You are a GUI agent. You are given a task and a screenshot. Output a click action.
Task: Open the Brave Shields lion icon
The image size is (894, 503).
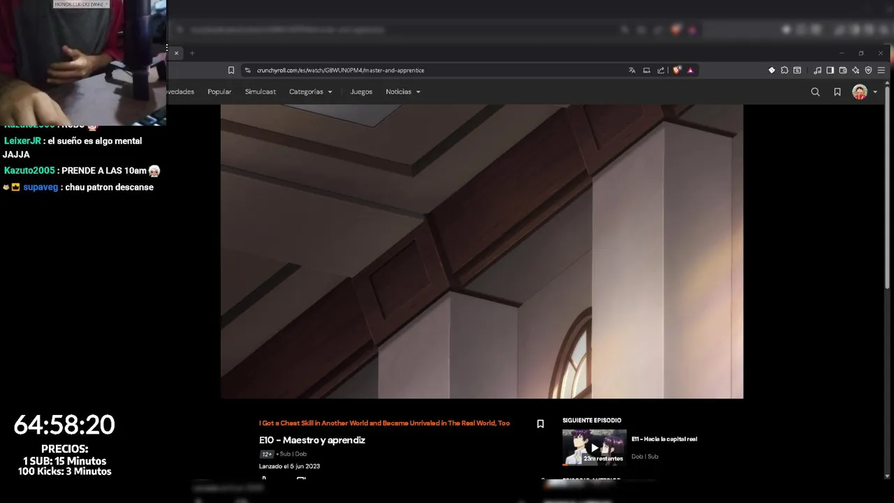coord(676,71)
